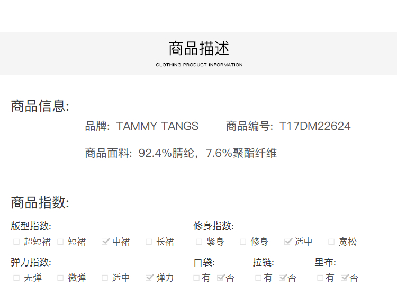The height and width of the screenshot is (284, 397).
Task: Check 适中 under 弹力指数
Action: point(104,278)
